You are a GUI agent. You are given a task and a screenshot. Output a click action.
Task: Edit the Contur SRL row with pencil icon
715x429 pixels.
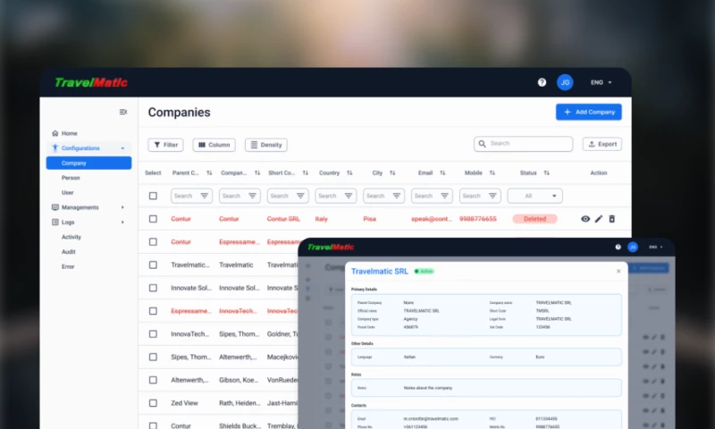[599, 219]
